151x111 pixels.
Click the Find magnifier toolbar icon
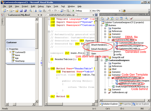(30, 11)
